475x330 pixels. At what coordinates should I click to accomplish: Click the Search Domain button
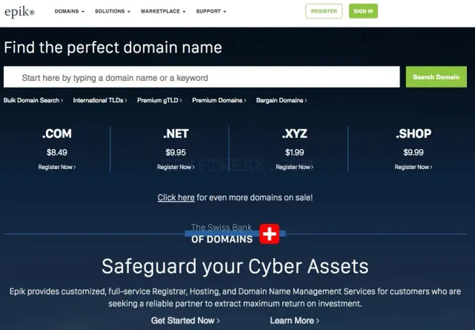tap(436, 77)
